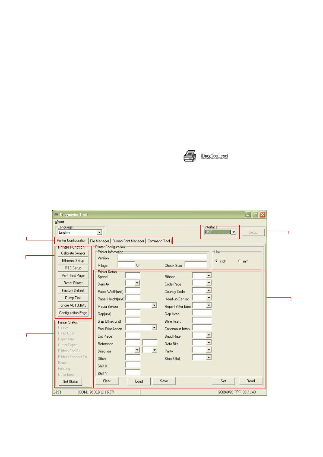Restore Factory Default settings
Image resolution: width=323 pixels, height=457 pixels.
tap(73, 290)
